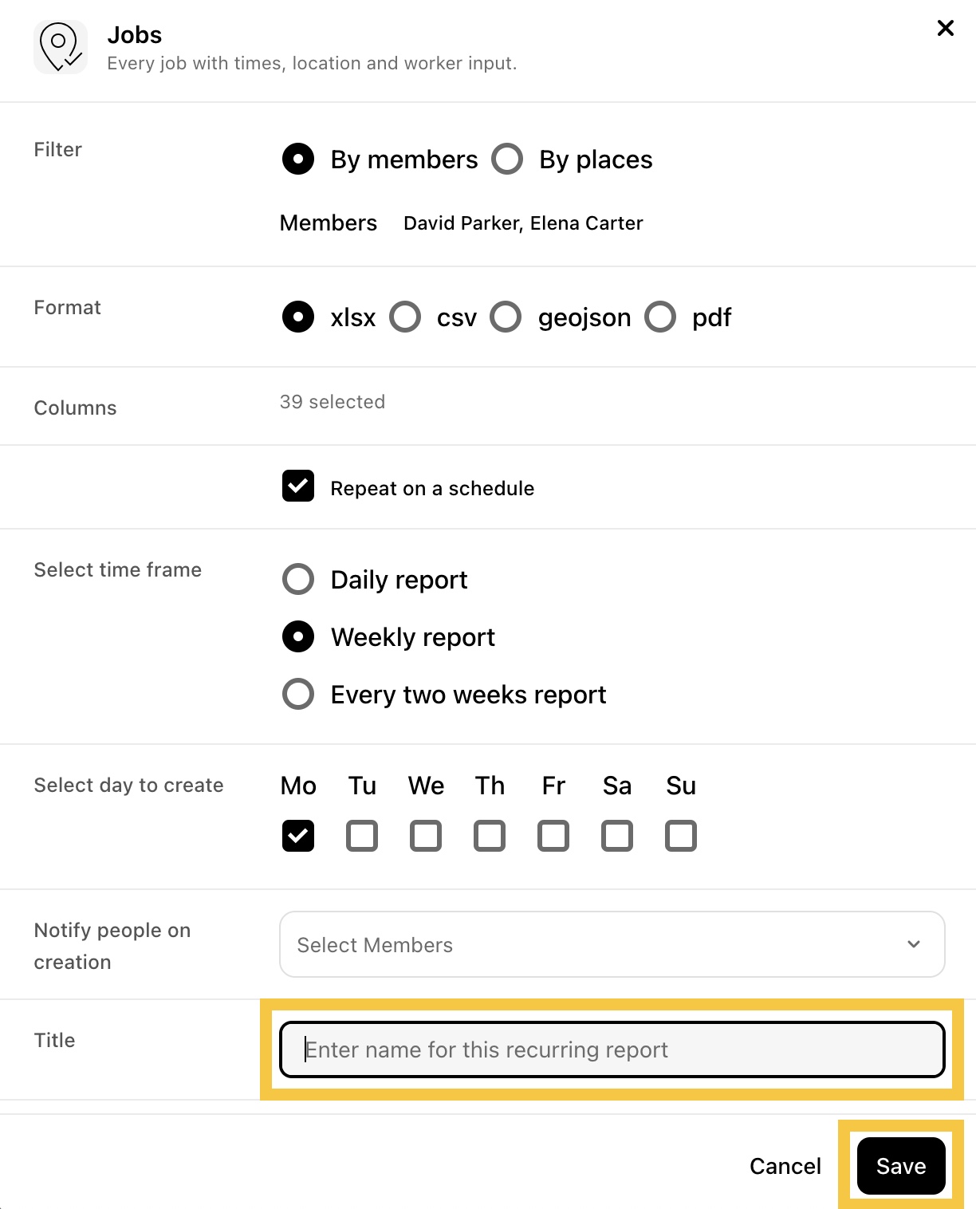Check the Friday checkbox
The height and width of the screenshot is (1209, 976).
pos(553,836)
